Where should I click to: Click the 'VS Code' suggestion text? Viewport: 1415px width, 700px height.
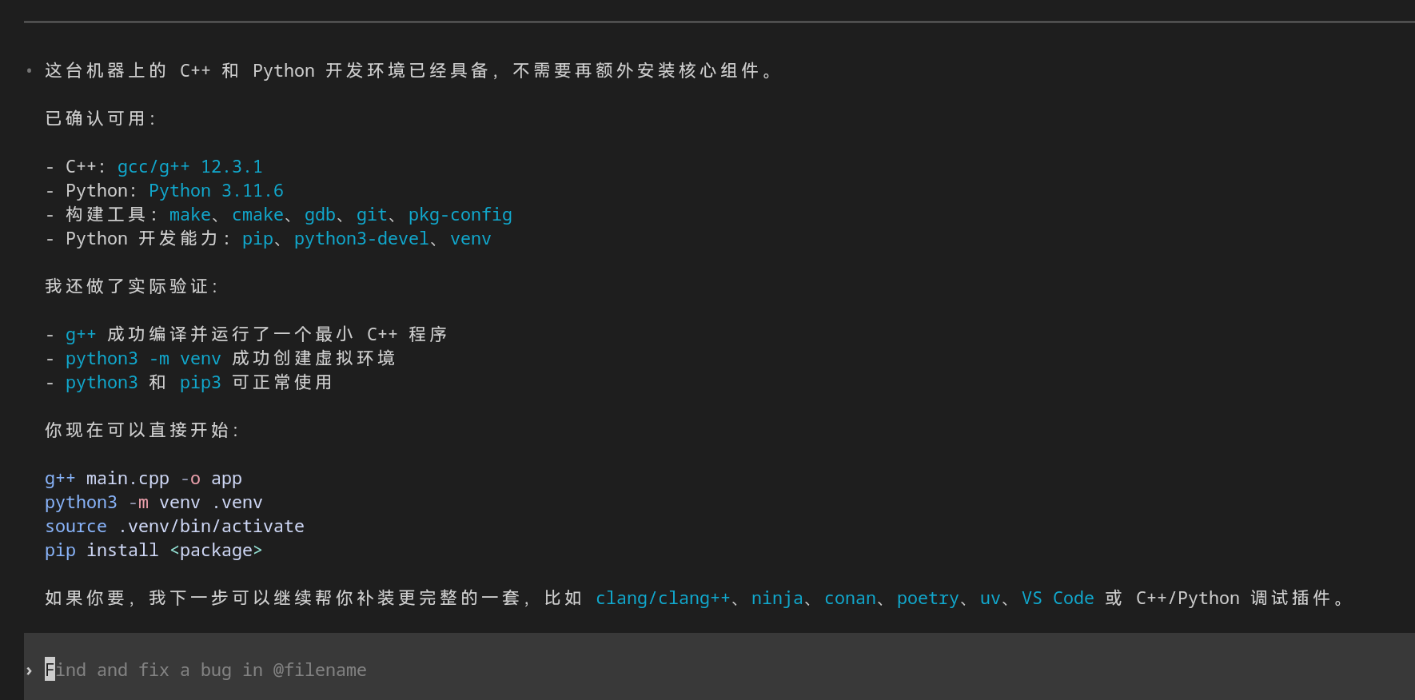coord(1058,598)
